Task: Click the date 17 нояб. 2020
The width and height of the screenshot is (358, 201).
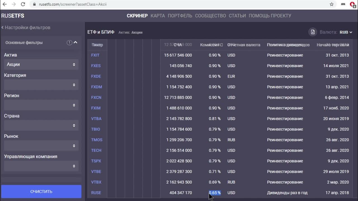Action: [x=336, y=108]
